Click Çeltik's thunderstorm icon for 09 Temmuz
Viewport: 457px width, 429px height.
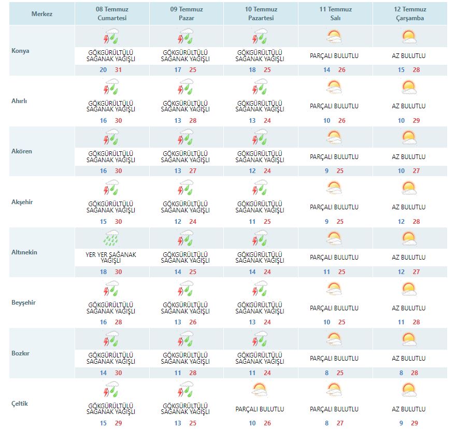pos(186,390)
